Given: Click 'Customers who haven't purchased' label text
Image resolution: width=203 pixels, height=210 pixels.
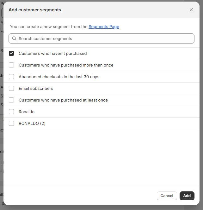Looking at the screenshot, I should coord(52,53).
